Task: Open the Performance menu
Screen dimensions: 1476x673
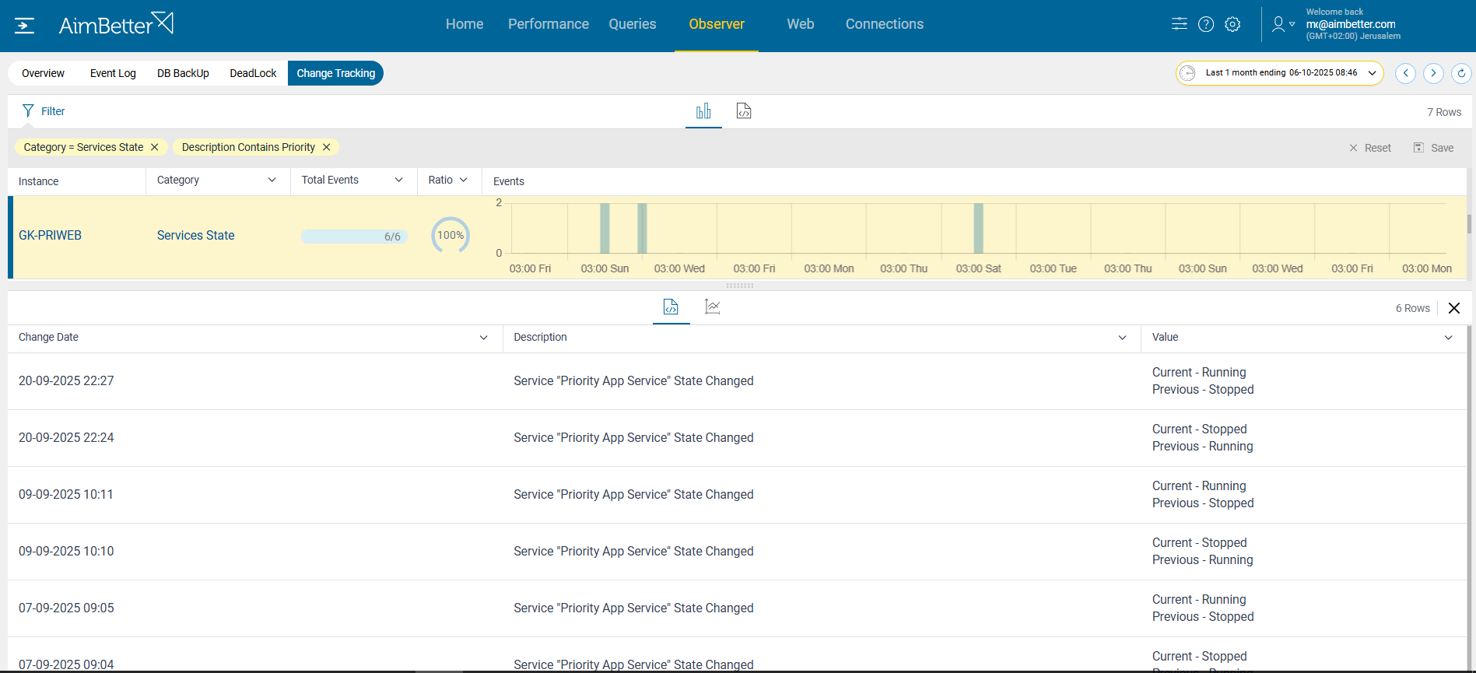Action: pyautogui.click(x=548, y=24)
